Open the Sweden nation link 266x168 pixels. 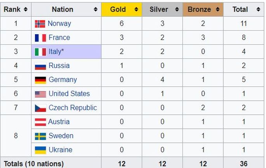pos(61,136)
